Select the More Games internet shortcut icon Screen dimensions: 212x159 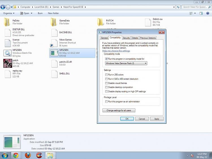pyautogui.click(x=54, y=43)
